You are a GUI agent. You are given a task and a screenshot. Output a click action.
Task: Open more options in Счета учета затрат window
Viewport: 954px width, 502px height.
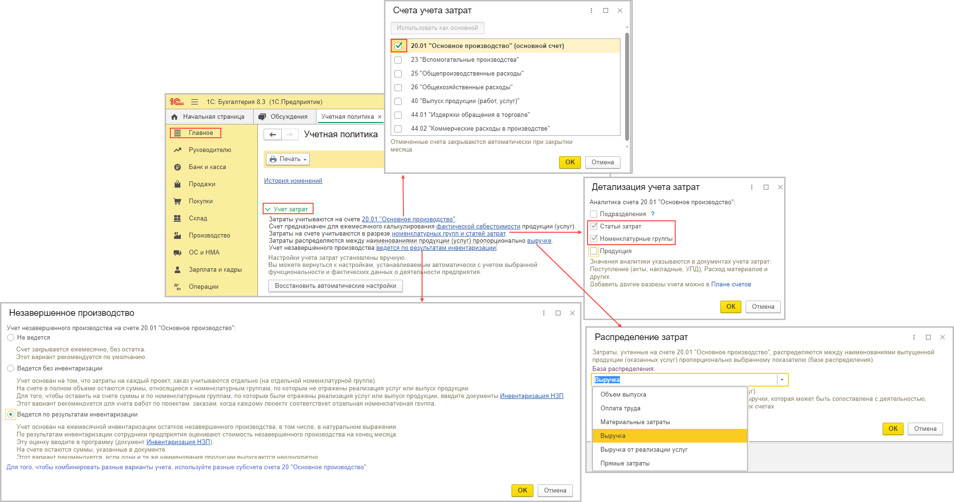(x=591, y=10)
